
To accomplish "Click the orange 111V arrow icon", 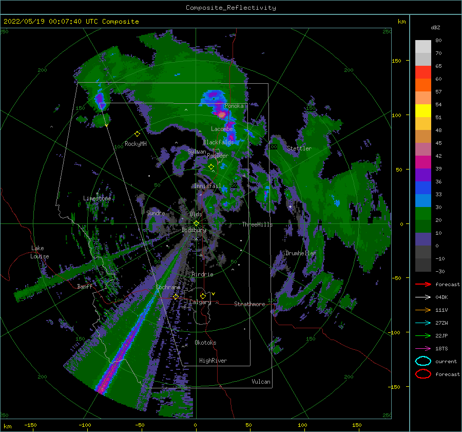I will [423, 310].
